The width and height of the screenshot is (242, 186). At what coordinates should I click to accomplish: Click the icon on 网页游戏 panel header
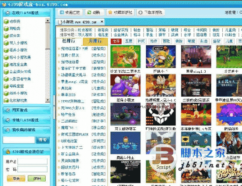(7, 110)
